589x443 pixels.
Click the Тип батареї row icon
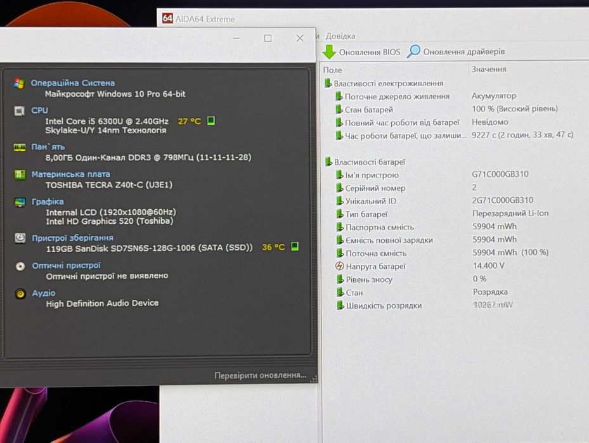click(x=340, y=214)
